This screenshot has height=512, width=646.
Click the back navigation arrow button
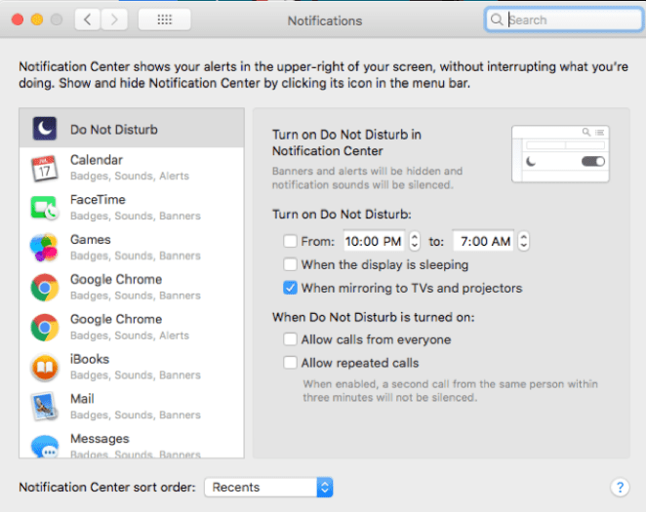coord(89,20)
